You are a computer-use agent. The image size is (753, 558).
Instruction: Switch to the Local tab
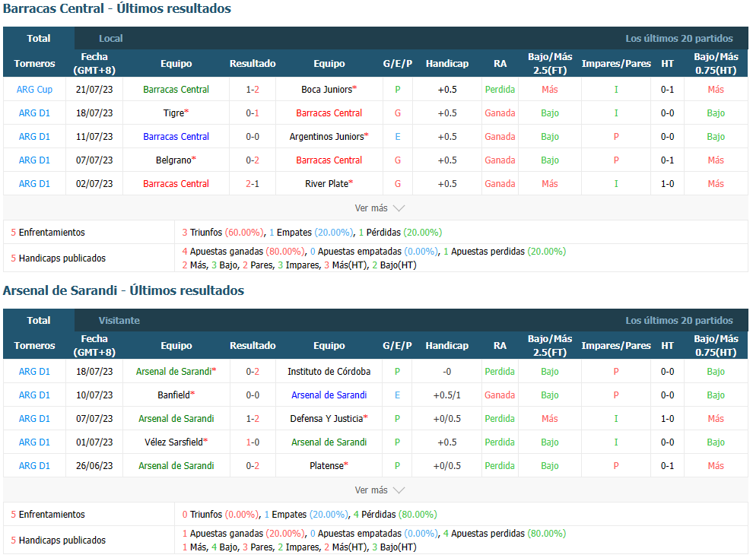point(110,38)
